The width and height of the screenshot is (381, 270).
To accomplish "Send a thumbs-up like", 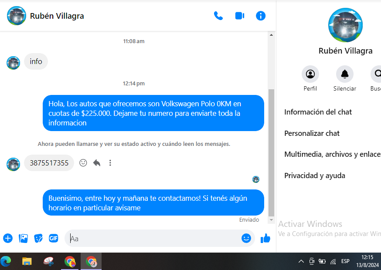I will coord(265,238).
